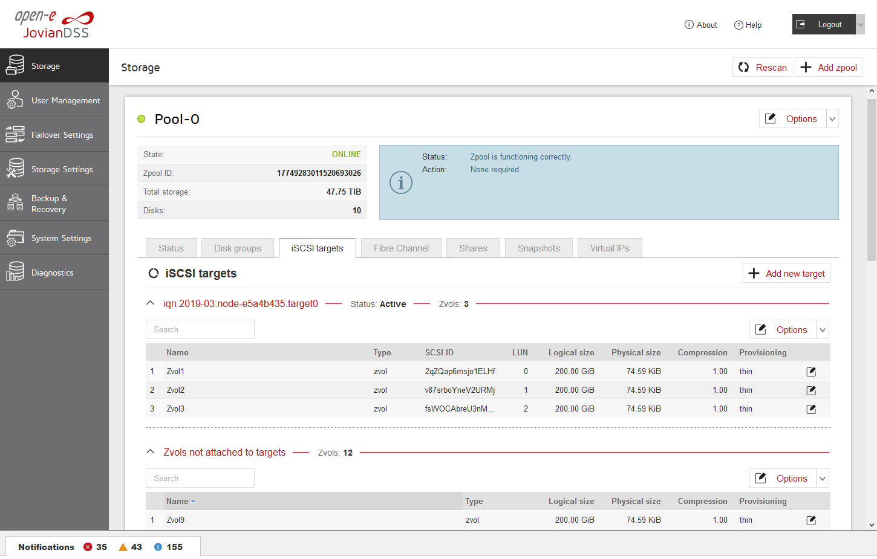This screenshot has width=877, height=559.
Task: Click the Add zpool button
Action: [x=829, y=68]
